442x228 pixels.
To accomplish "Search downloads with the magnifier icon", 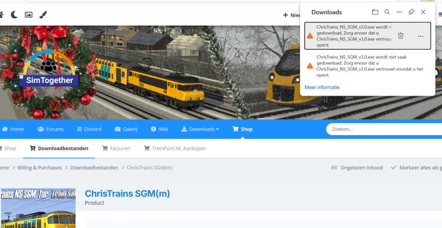I will coord(387,12).
